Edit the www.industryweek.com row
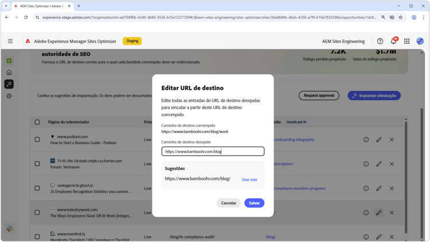430x242 pixels. 379,212
